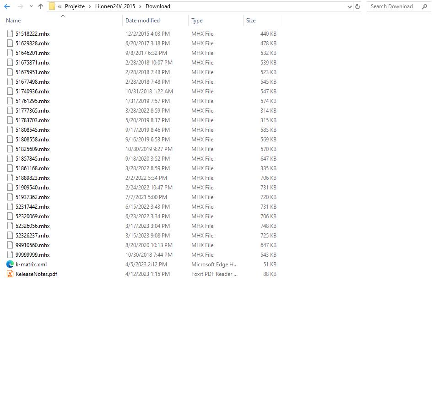Click the Edge icon of k-matrix.xml
This screenshot has height=394, width=434.
coord(10,264)
